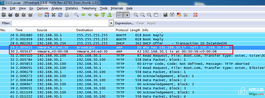
Task: Open a capture file folder icon
Action: coord(40,15)
